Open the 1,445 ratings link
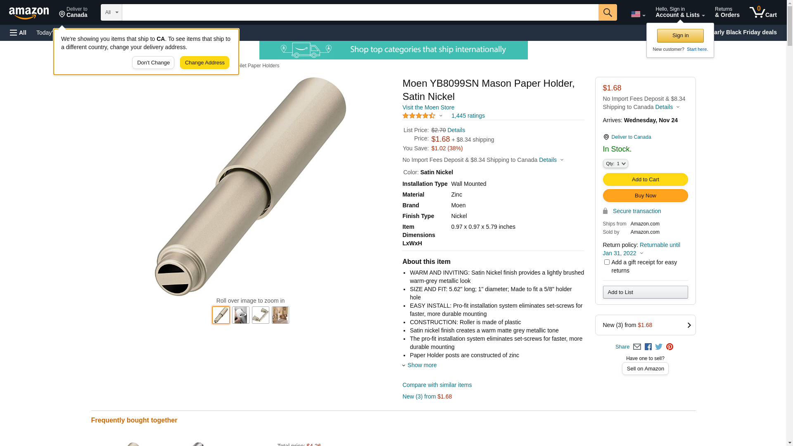This screenshot has height=446, width=793. pyautogui.click(x=468, y=116)
